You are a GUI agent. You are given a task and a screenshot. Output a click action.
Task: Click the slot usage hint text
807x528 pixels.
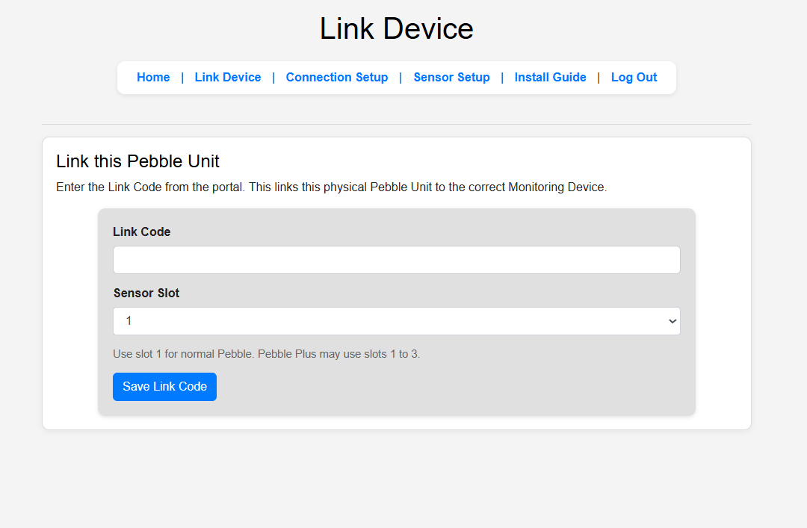(x=265, y=353)
